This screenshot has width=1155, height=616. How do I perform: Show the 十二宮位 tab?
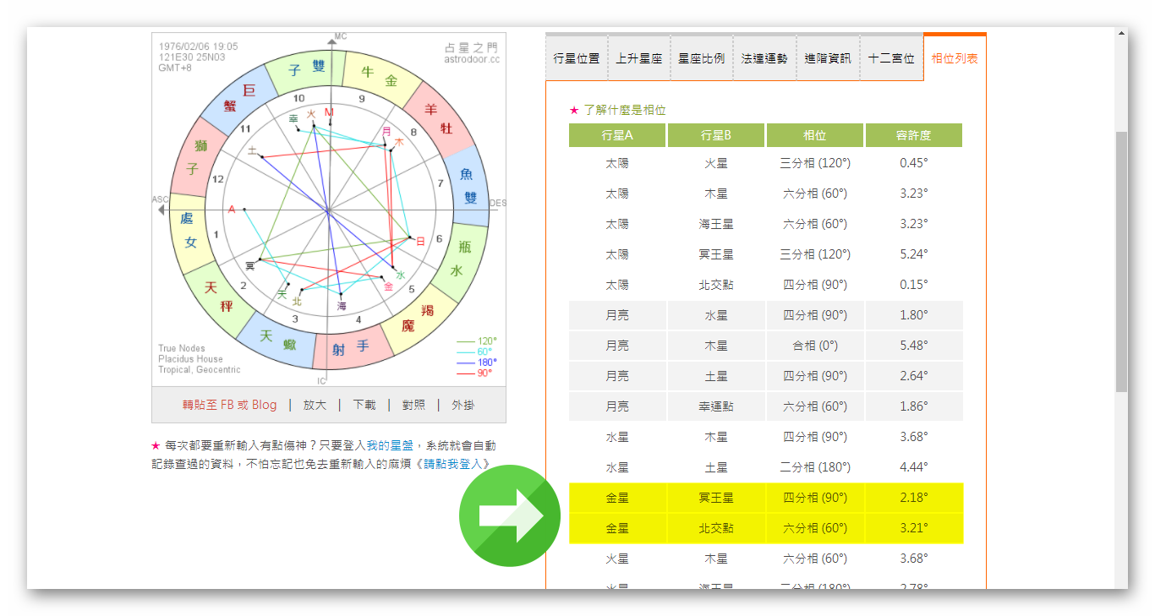coord(891,58)
